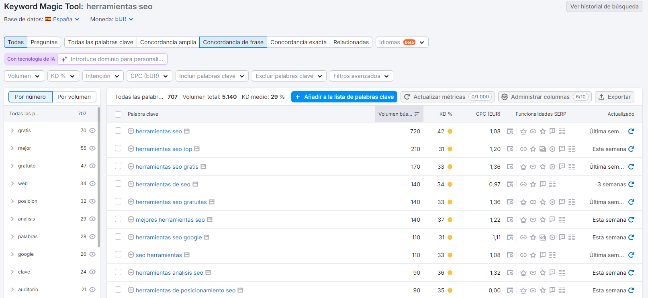Open the SERP view for 'herramientas de posicionamiento seo'

click(x=510, y=290)
